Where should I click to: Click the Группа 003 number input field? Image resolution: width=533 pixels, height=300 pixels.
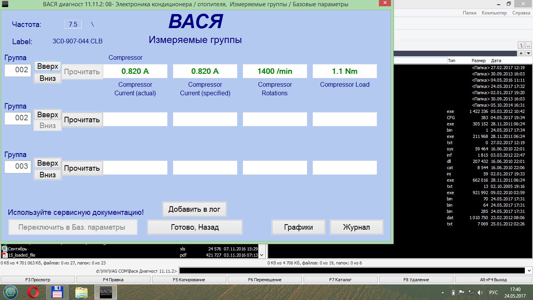point(18,166)
